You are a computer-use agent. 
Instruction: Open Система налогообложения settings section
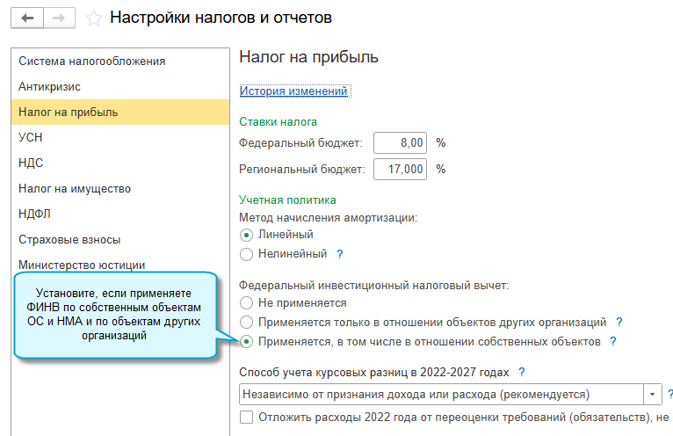(x=91, y=61)
